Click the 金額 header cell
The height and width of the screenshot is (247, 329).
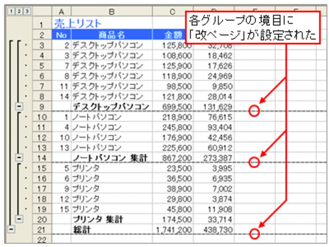click(x=172, y=35)
